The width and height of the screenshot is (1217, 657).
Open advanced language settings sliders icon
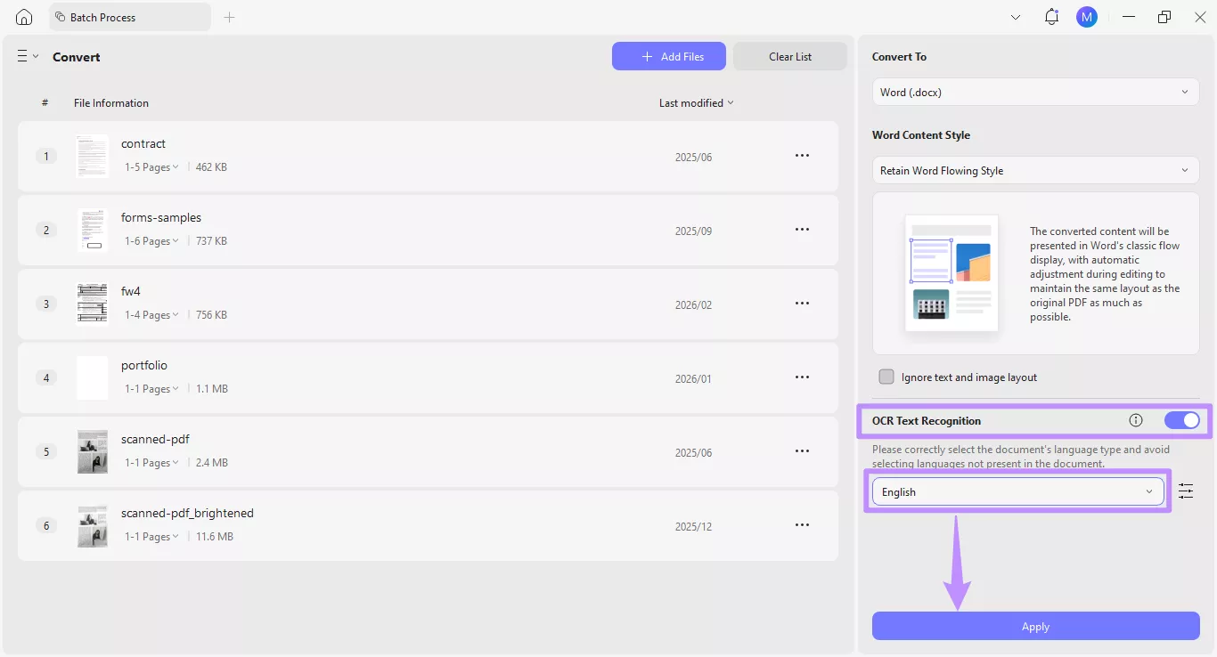coord(1186,491)
